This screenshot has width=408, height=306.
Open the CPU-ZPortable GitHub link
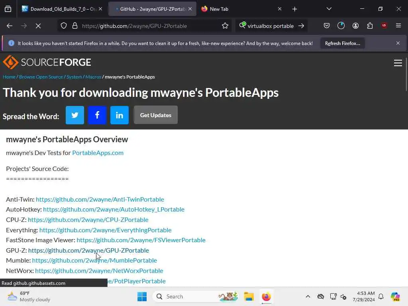point(88,220)
